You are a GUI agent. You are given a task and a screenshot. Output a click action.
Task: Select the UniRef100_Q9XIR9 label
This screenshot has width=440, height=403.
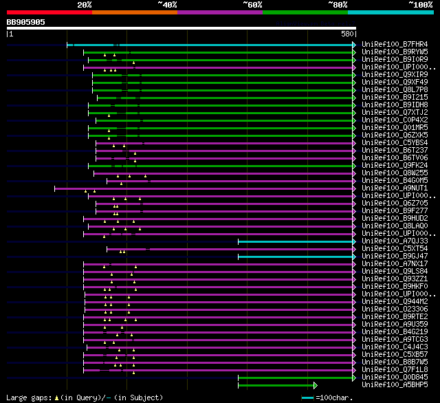[x=395, y=75]
